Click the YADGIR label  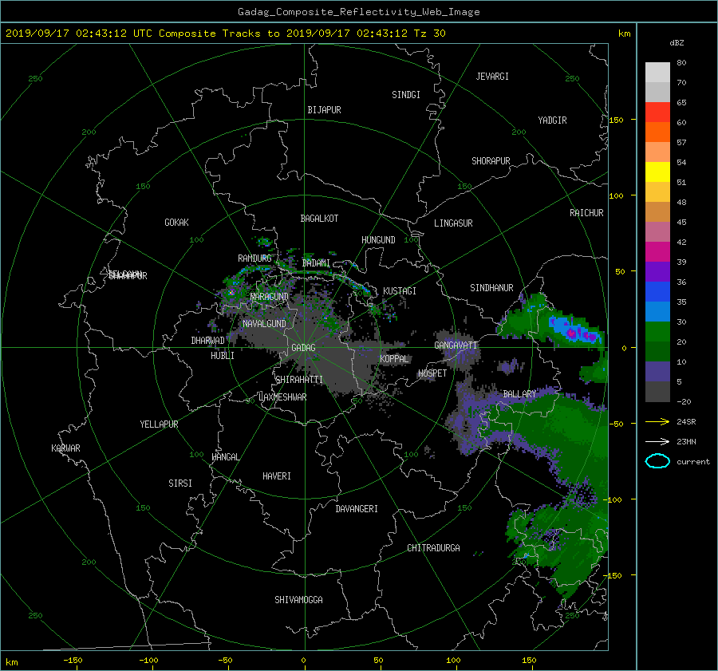click(x=552, y=120)
